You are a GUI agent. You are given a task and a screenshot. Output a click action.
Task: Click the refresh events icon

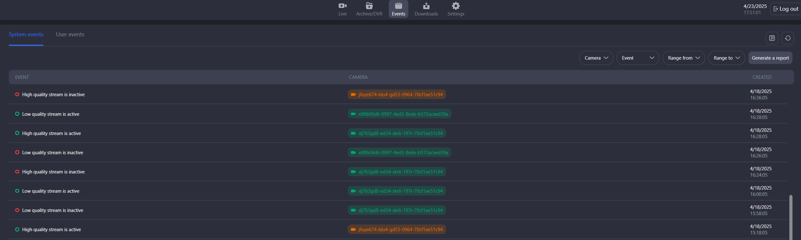[x=787, y=38]
